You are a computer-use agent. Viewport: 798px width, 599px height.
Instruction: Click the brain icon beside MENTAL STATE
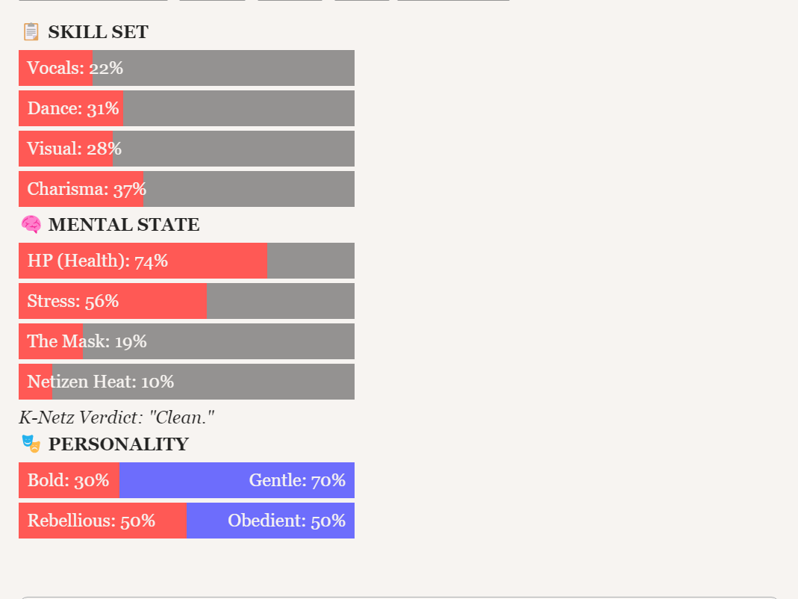click(31, 225)
